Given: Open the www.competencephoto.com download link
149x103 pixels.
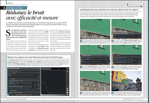Looking at the screenshot, I should coord(134,5).
